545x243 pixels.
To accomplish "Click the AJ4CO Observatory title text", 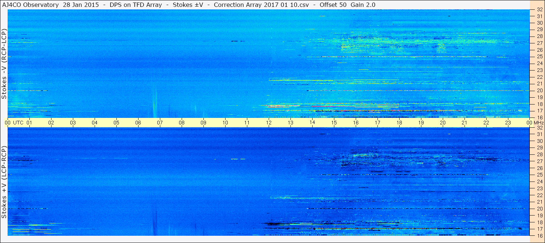I will pos(31,4).
